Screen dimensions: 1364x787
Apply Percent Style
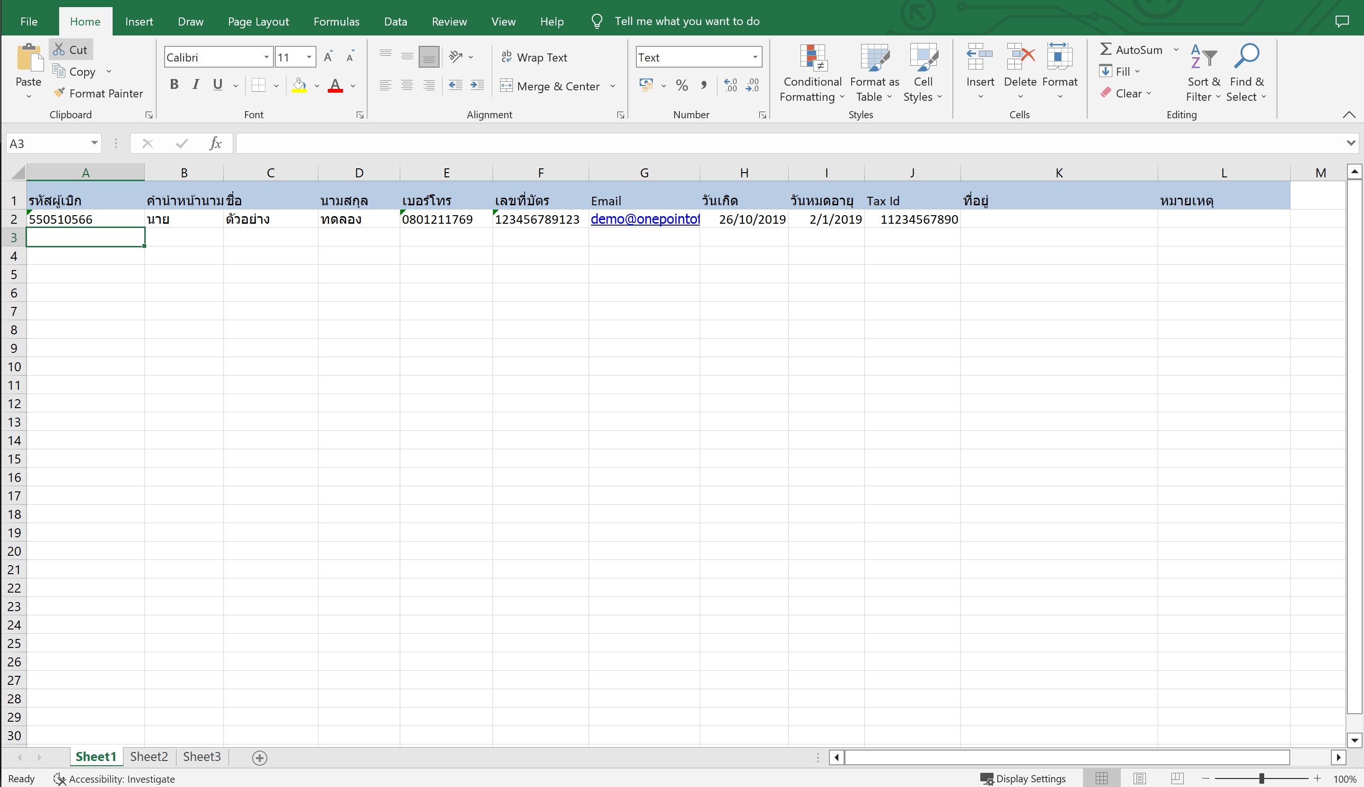pos(682,86)
